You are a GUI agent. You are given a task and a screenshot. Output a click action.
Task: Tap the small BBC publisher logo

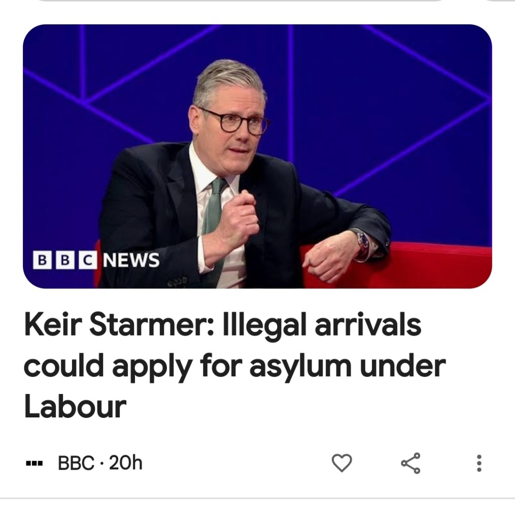pos(34,463)
